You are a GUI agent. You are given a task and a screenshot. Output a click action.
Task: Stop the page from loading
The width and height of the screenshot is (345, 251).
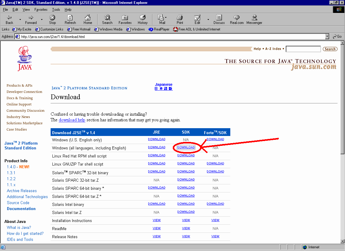[x=52, y=19]
